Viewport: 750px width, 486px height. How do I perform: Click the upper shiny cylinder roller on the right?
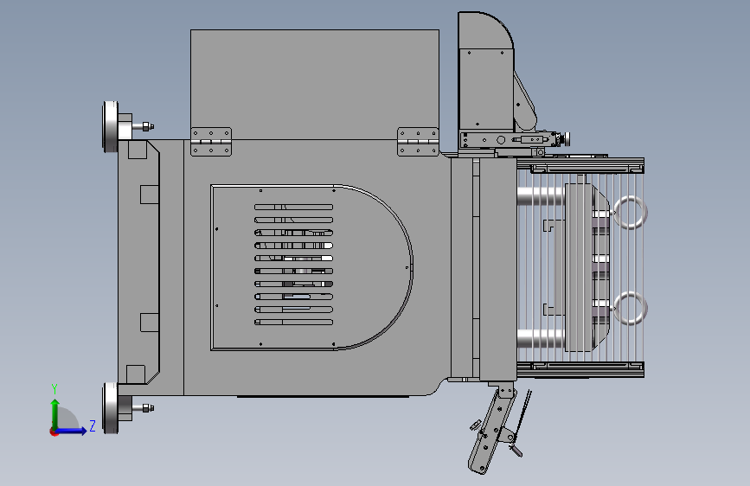[x=541, y=196]
